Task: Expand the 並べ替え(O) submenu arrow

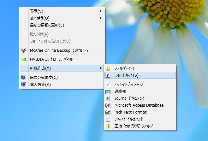Action: point(101,18)
